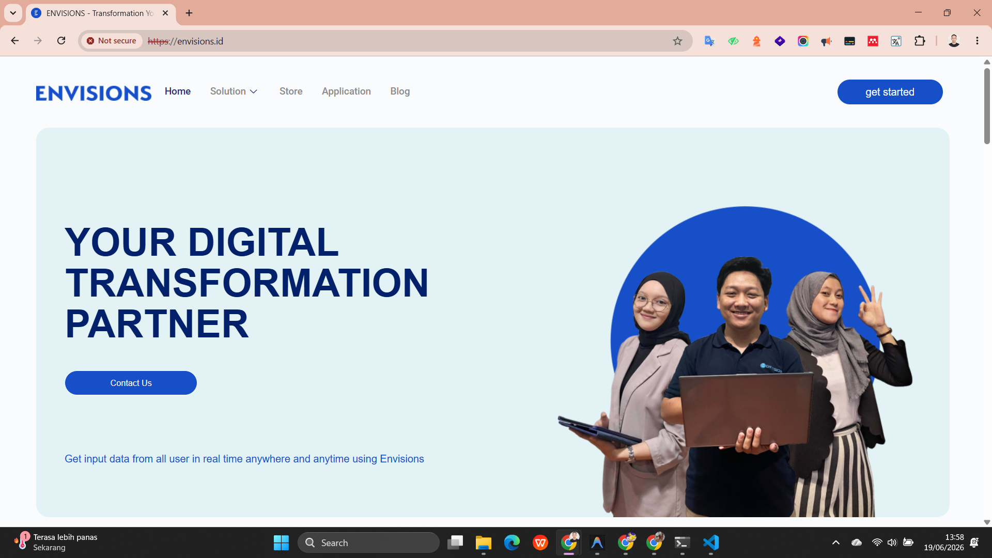Reload the envisions.id page
Image resolution: width=992 pixels, height=558 pixels.
[x=61, y=41]
